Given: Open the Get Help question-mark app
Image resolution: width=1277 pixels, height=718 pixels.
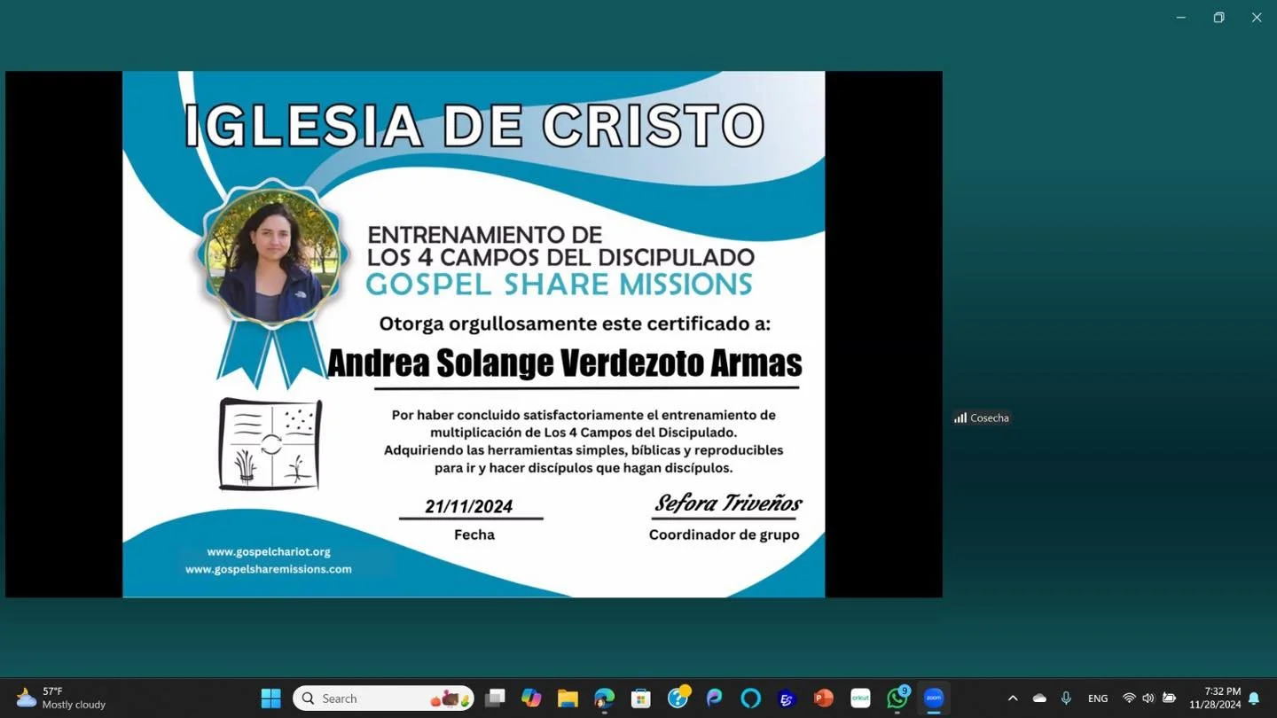Looking at the screenshot, I should pos(678,698).
